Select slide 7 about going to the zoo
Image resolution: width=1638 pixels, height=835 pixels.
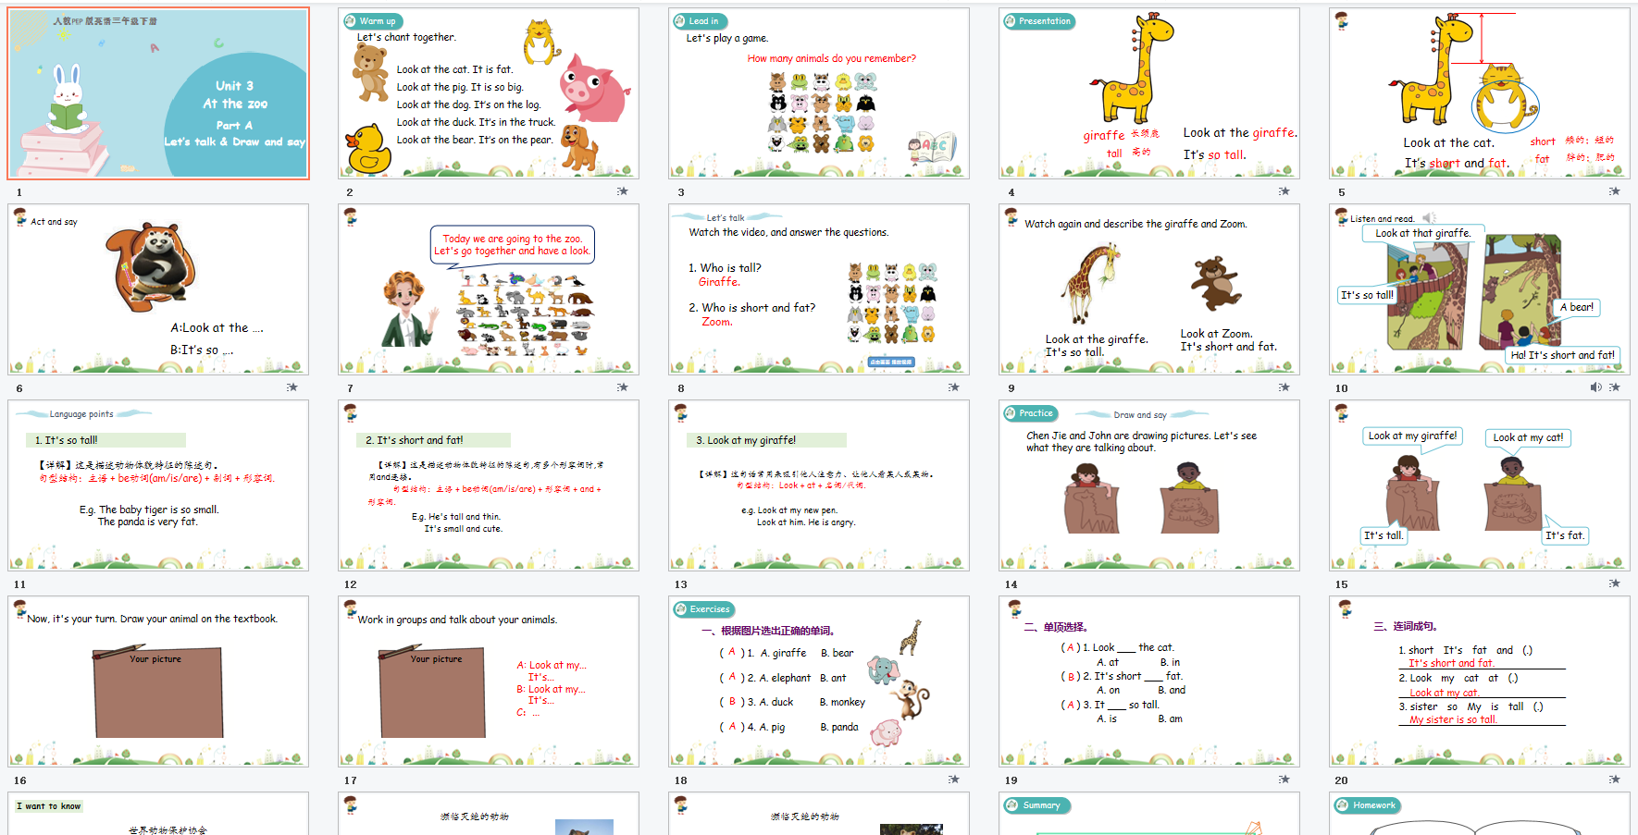coord(489,289)
